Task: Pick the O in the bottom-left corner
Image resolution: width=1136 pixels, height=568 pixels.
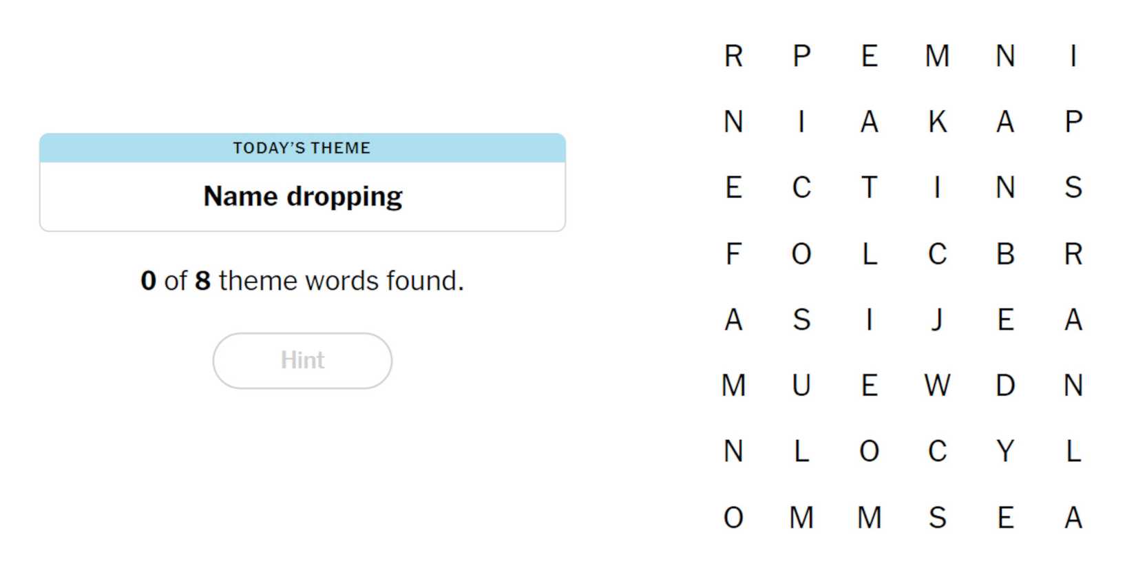Action: (x=733, y=518)
